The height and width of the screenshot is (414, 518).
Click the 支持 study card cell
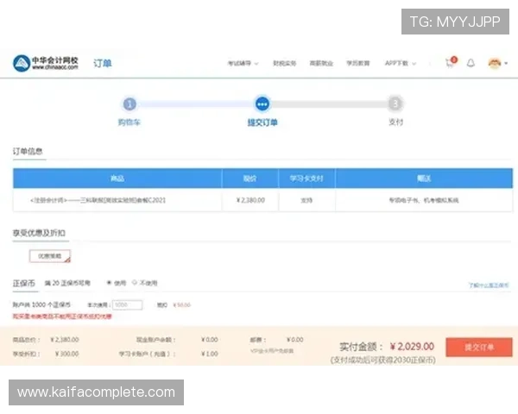(x=306, y=200)
